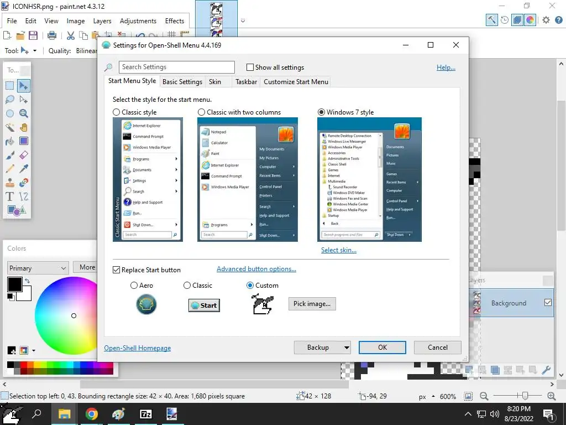Open the Customize Start Menu tab
The image size is (566, 425).
pos(296,82)
